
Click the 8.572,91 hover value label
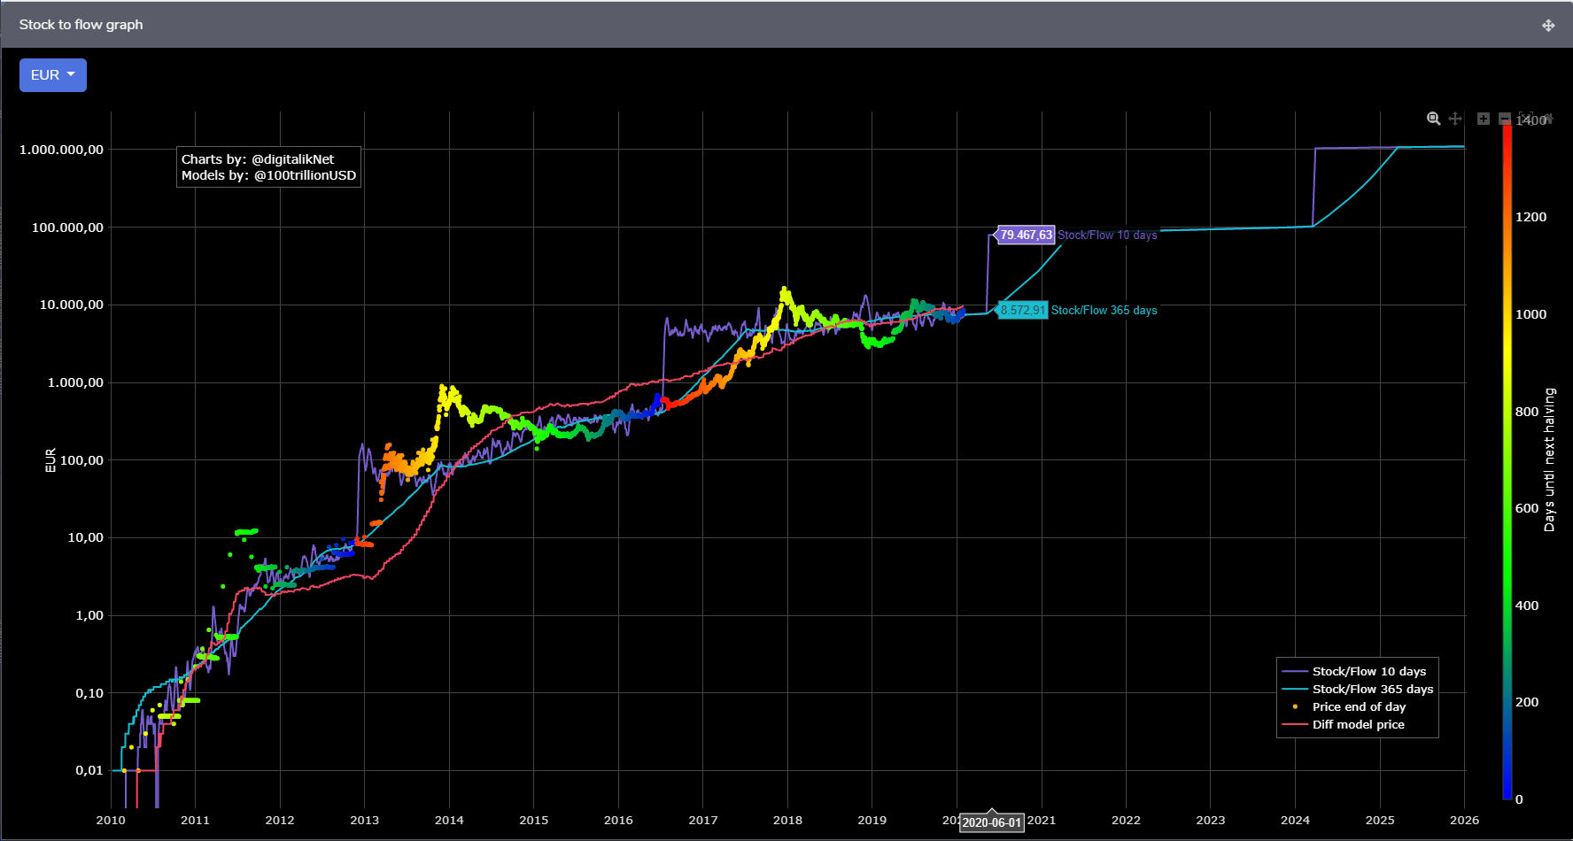click(1022, 310)
